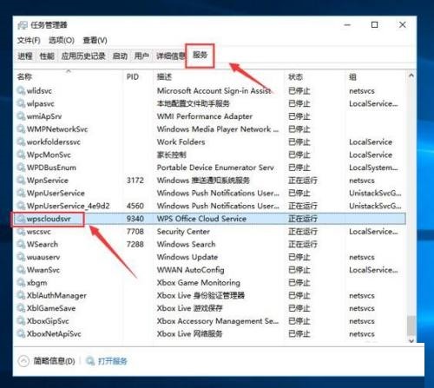
Task: Switch to the 进程 tab
Action: tap(25, 56)
